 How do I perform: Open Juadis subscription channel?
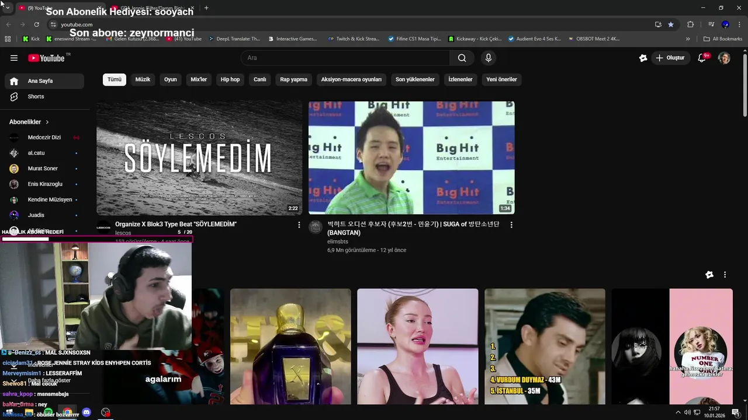[x=44, y=215]
